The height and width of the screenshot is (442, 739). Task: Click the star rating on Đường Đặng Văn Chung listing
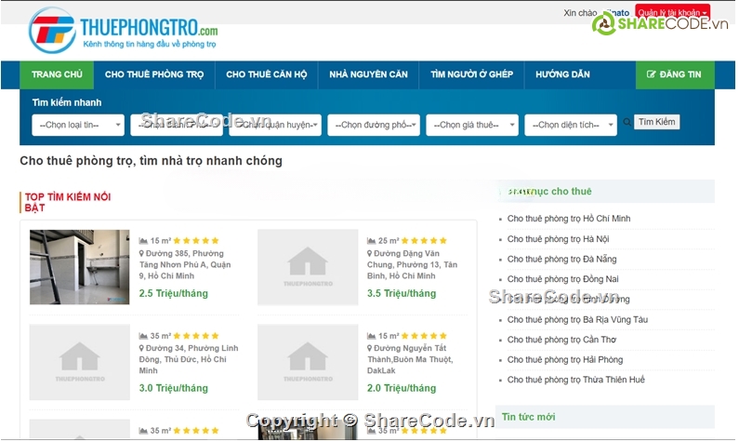(424, 241)
